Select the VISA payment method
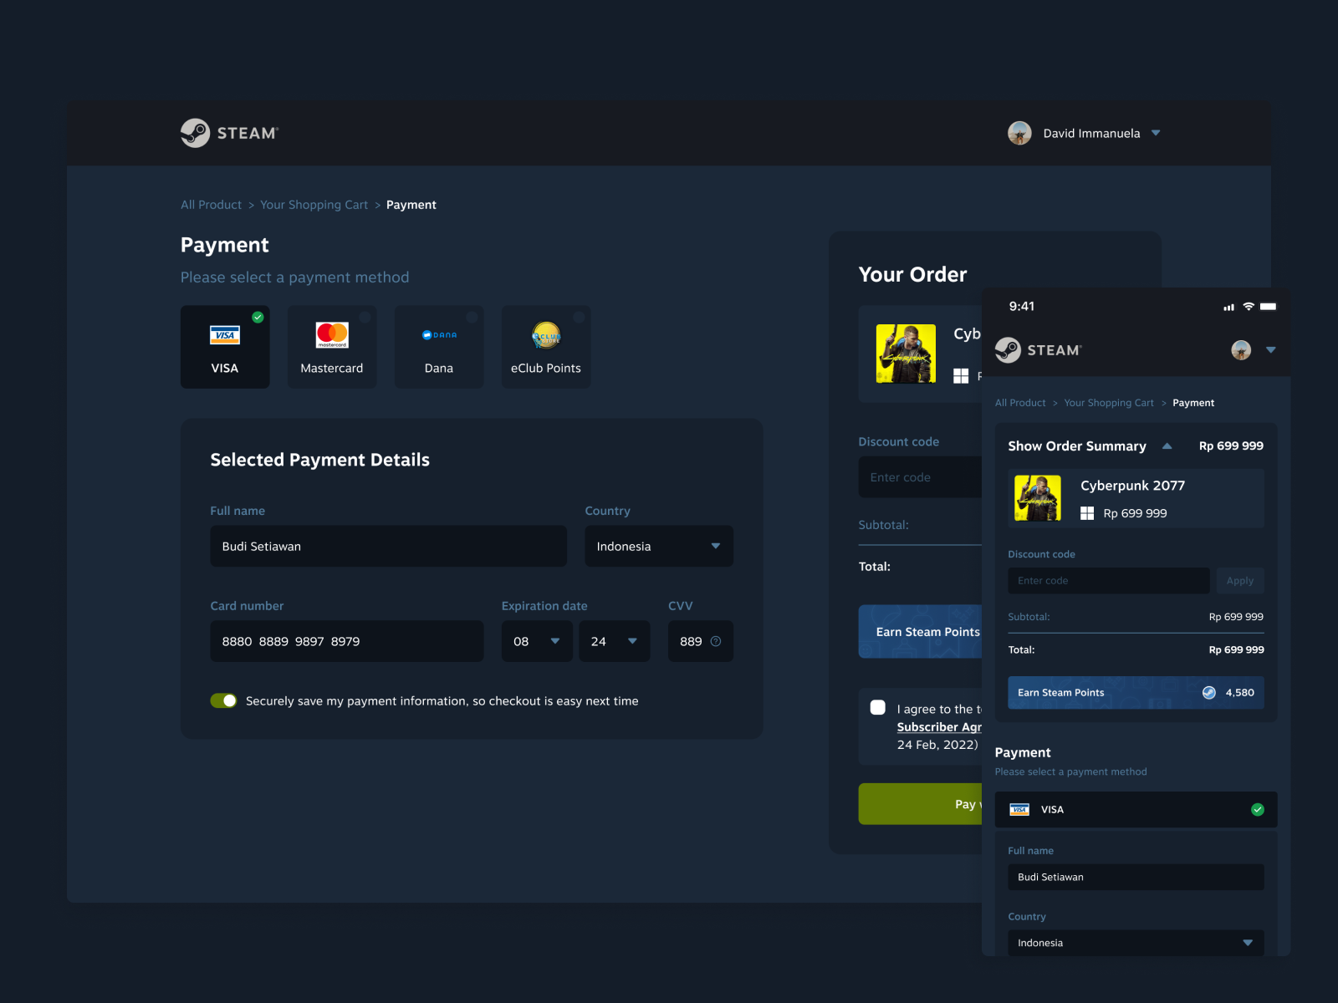This screenshot has width=1338, height=1003. (x=225, y=346)
